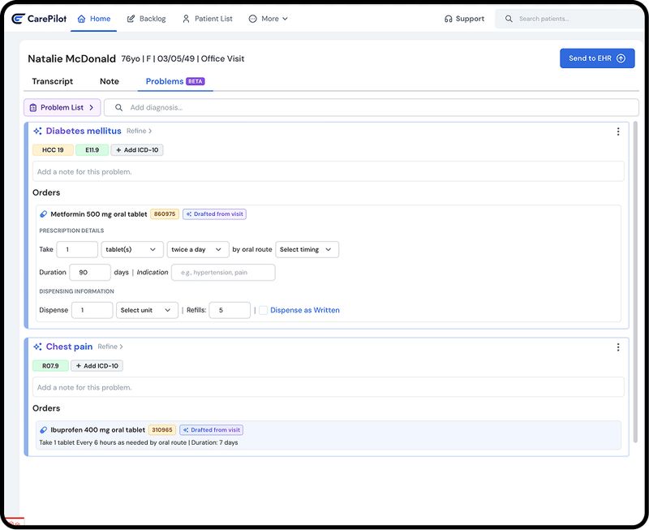649x530 pixels.
Task: Click the Home icon in the navigation bar
Action: click(81, 18)
